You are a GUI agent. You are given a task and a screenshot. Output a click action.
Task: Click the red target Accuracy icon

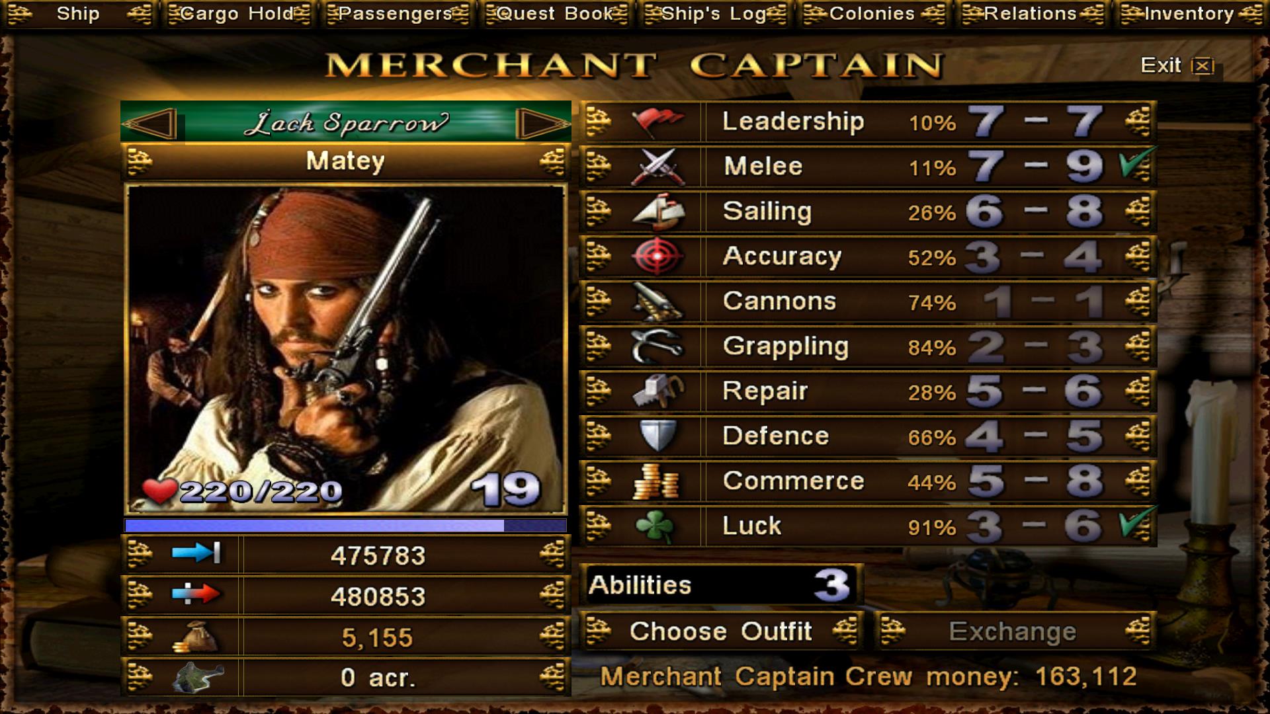[x=657, y=257]
